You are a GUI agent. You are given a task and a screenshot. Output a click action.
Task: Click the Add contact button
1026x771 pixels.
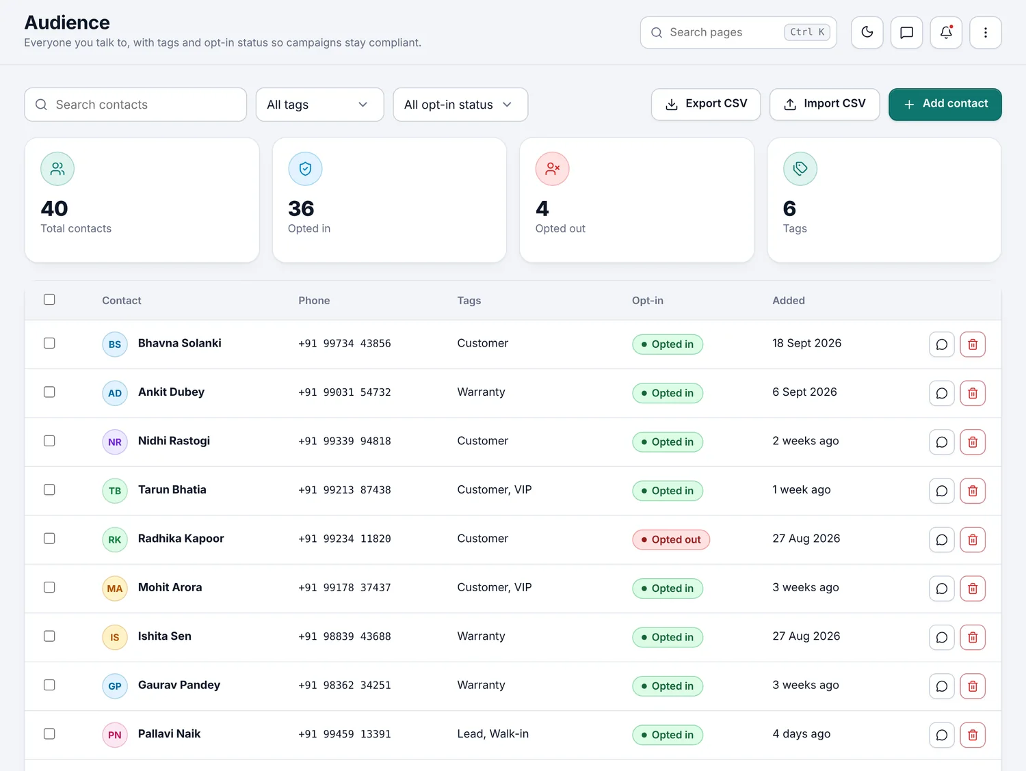tap(945, 104)
